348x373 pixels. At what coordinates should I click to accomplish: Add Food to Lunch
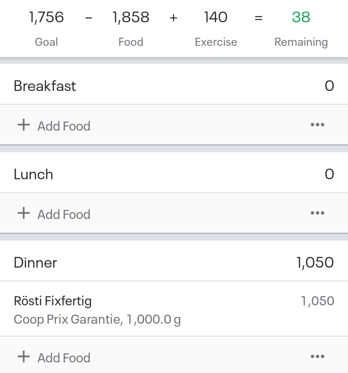click(64, 214)
